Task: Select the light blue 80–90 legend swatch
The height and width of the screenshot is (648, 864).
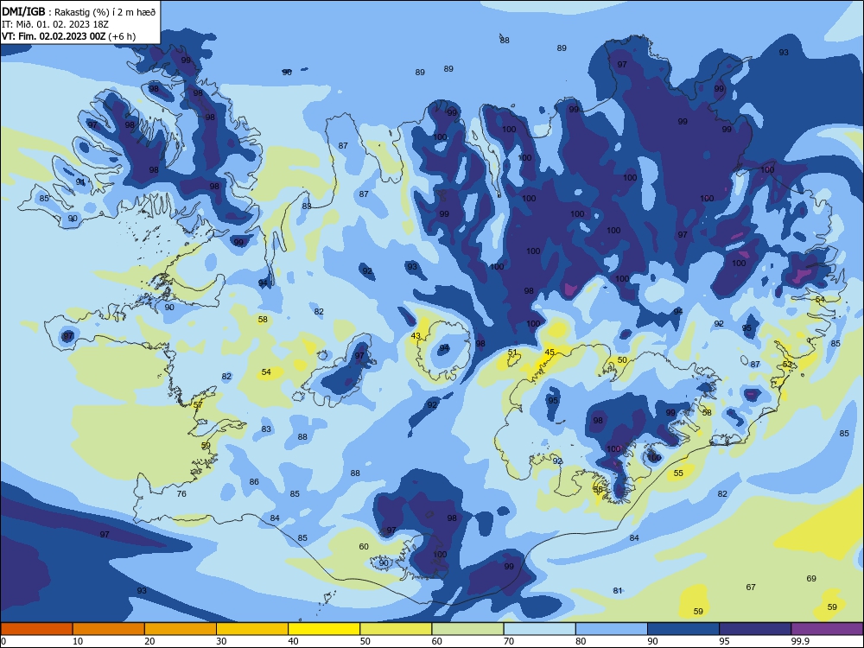Action: click(612, 629)
